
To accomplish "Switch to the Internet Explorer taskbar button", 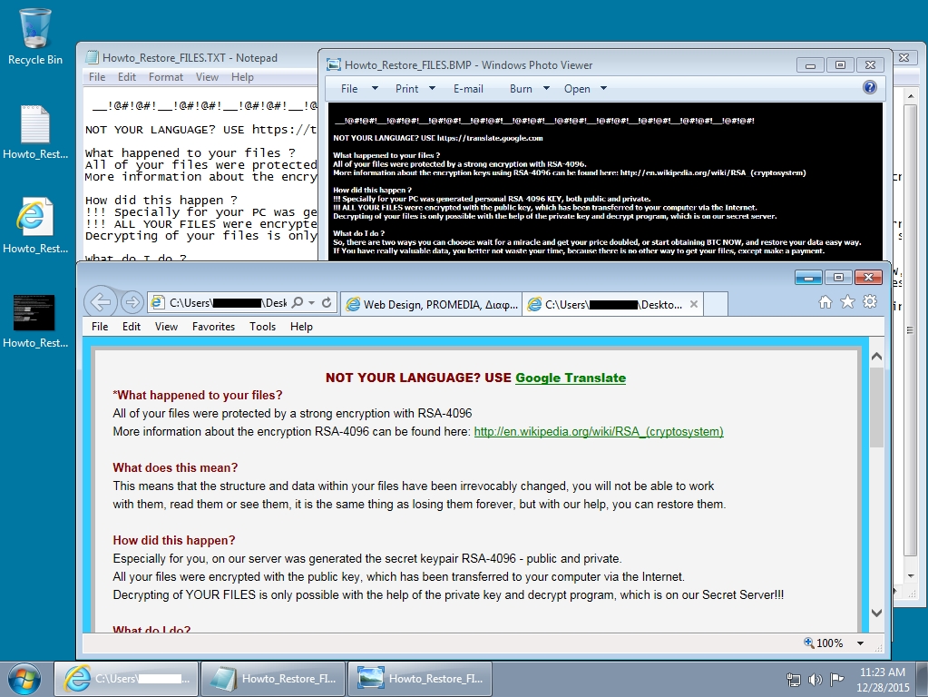I will click(x=125, y=679).
